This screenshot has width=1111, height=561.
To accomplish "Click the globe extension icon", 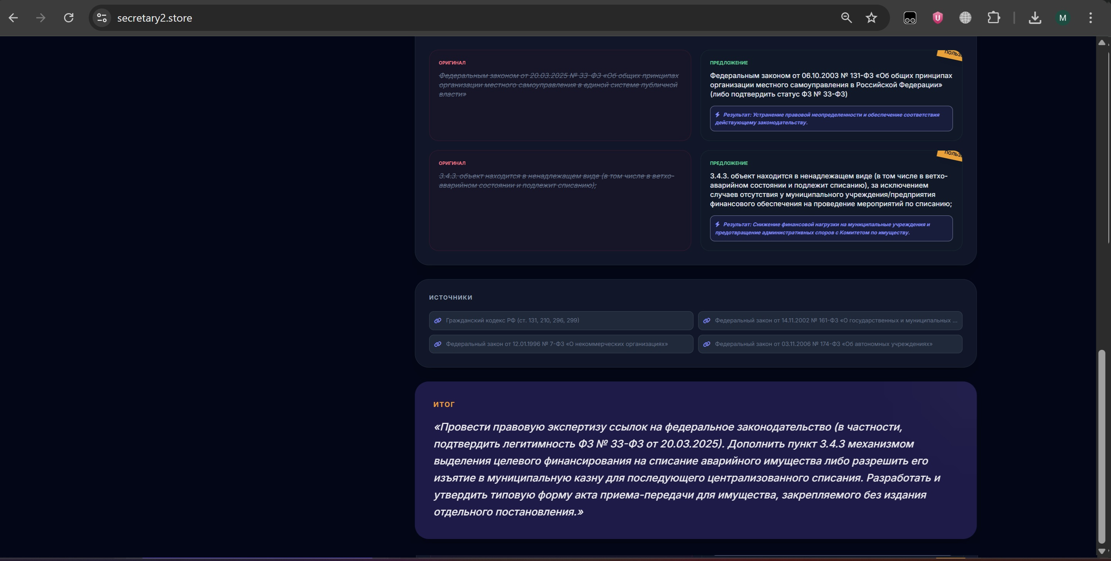I will (965, 18).
